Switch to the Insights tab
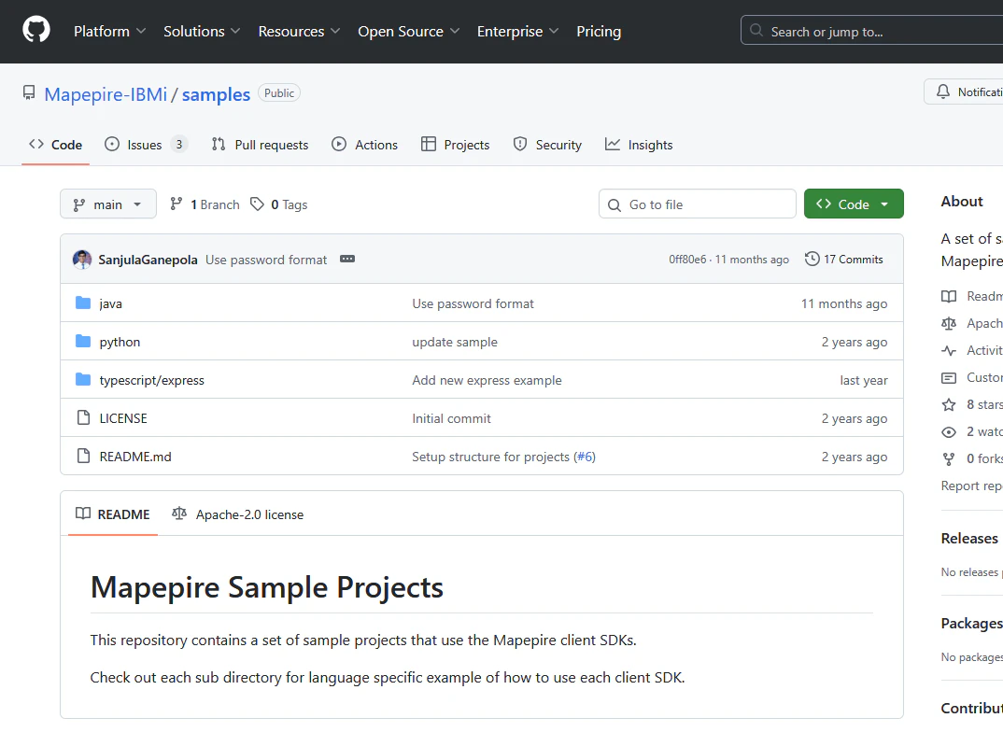1003x732 pixels. [639, 145]
